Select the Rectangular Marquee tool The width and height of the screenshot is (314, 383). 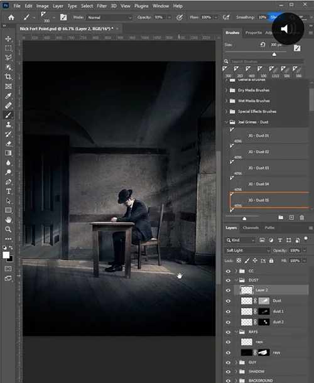coord(8,48)
